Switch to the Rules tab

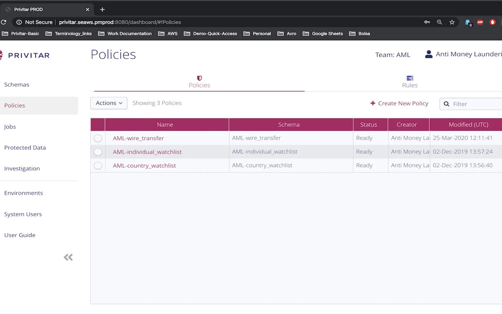click(410, 82)
